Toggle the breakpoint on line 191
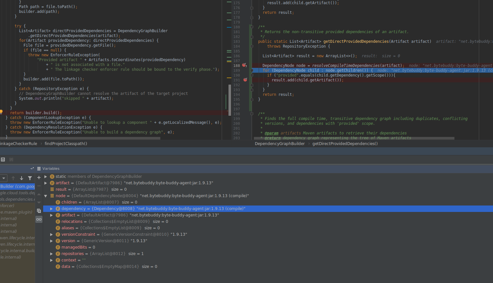 (x=245, y=80)
